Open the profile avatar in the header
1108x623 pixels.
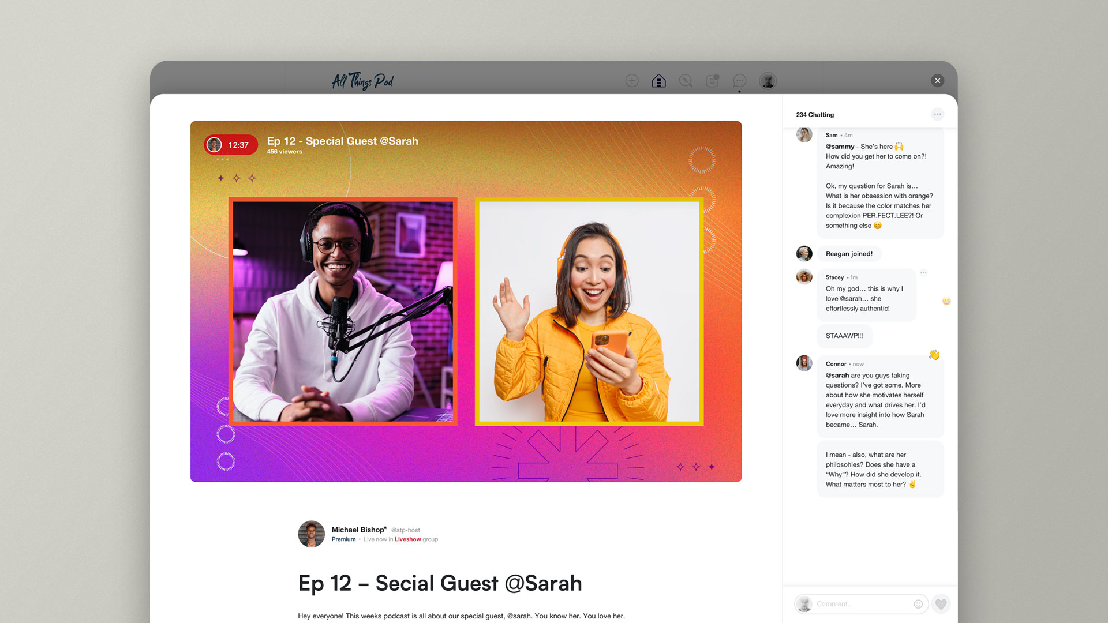768,81
